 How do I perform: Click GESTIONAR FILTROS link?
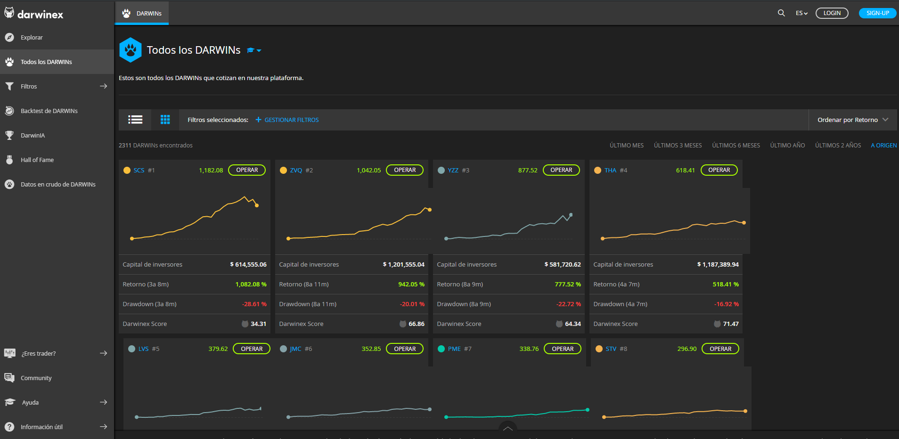click(291, 120)
